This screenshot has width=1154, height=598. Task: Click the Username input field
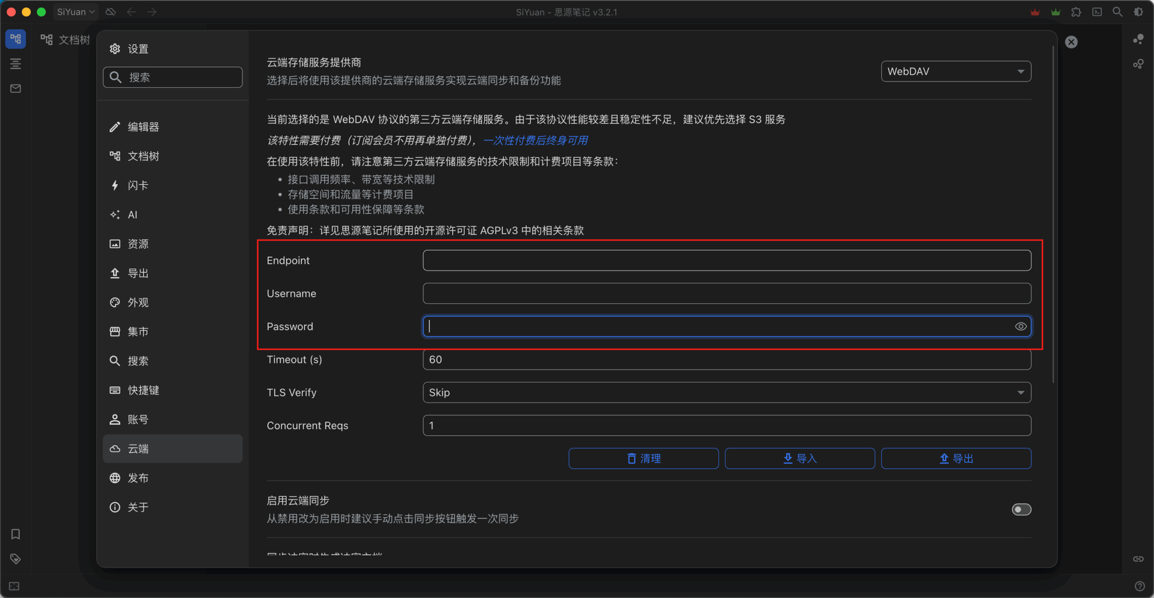pyautogui.click(x=727, y=293)
